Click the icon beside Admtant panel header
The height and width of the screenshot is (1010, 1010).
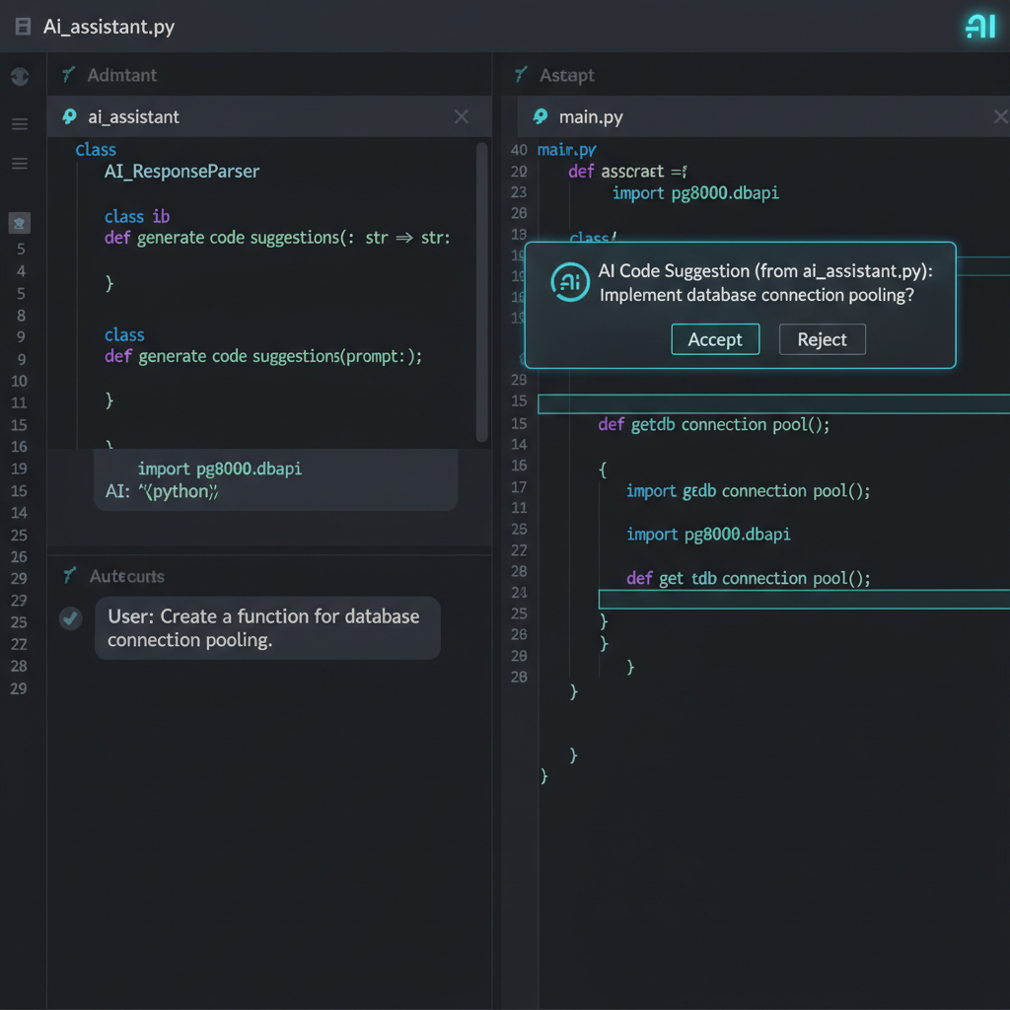[x=69, y=75]
